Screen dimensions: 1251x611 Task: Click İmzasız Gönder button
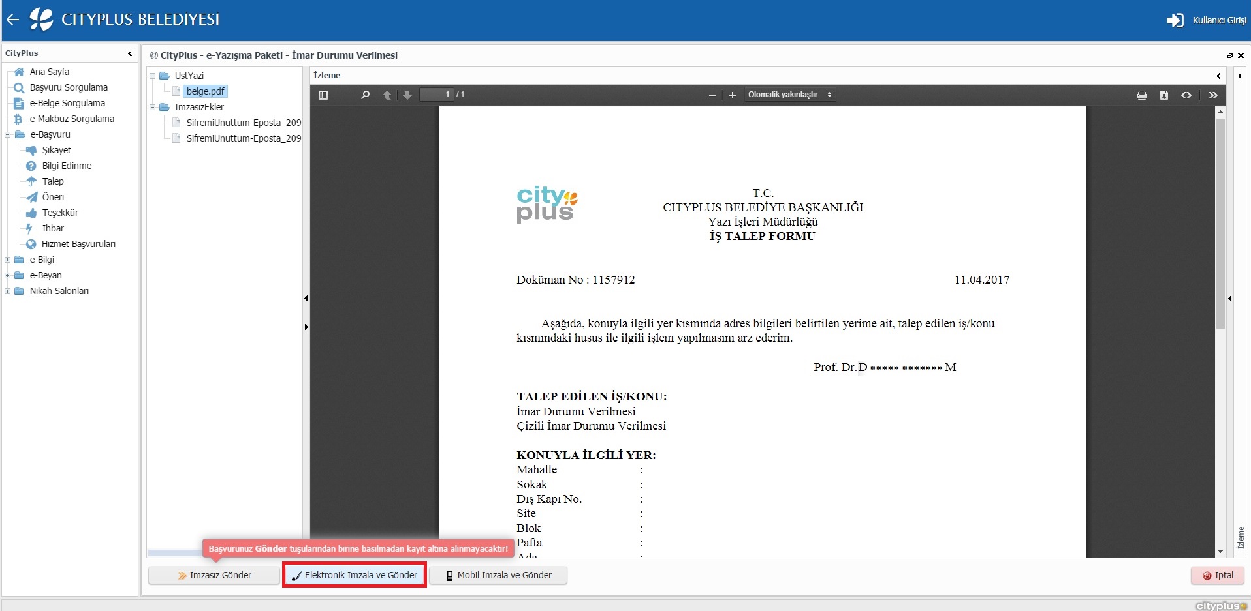click(x=214, y=575)
